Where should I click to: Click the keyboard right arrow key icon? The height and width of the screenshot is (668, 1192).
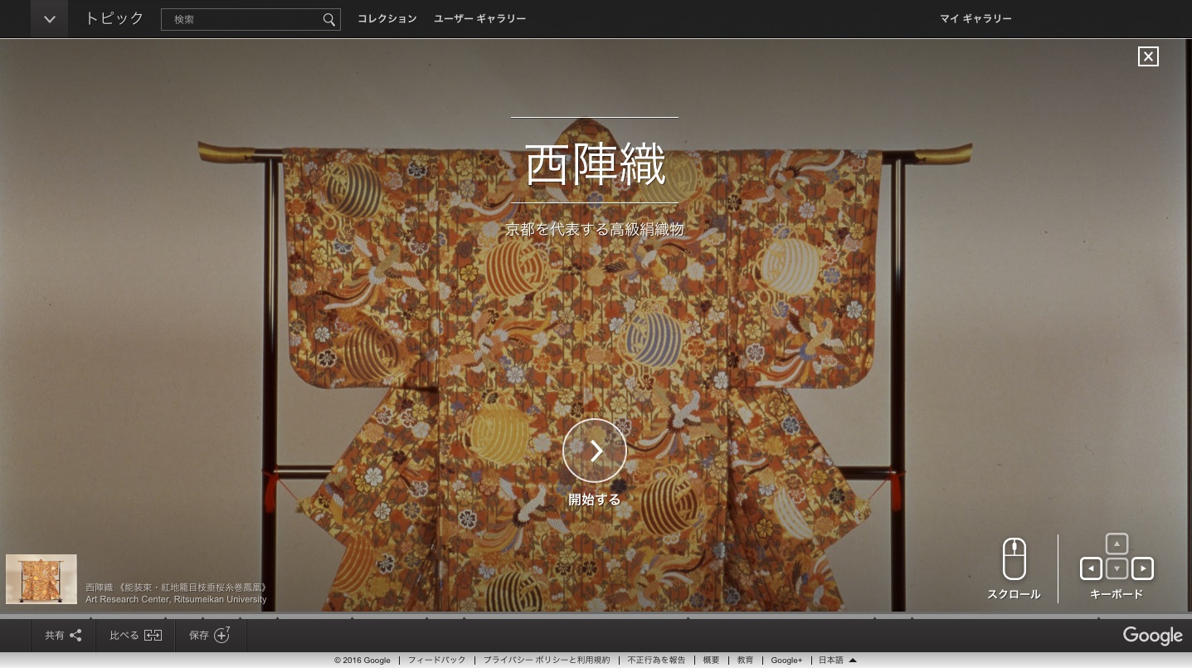[1142, 569]
